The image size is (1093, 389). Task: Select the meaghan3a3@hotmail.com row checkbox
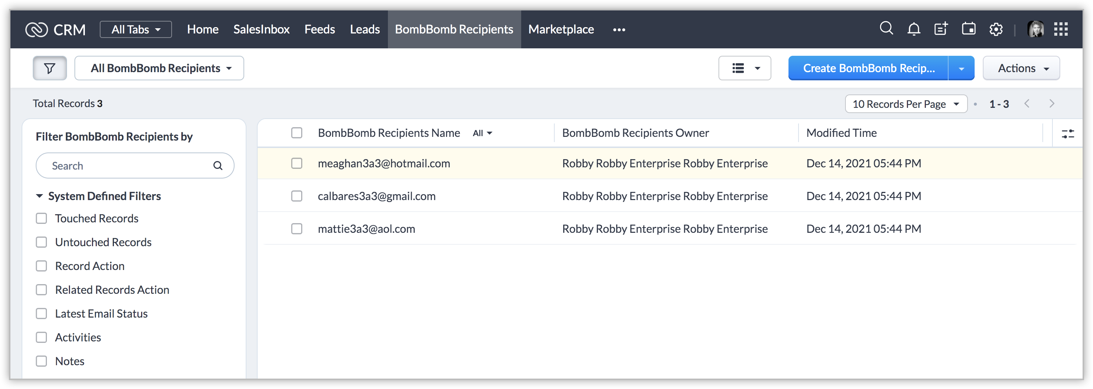coord(297,164)
